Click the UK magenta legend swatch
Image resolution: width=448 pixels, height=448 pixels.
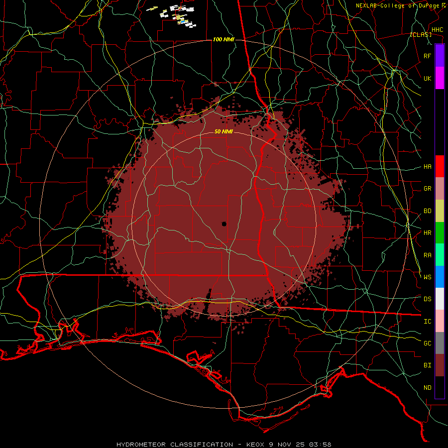(440, 78)
